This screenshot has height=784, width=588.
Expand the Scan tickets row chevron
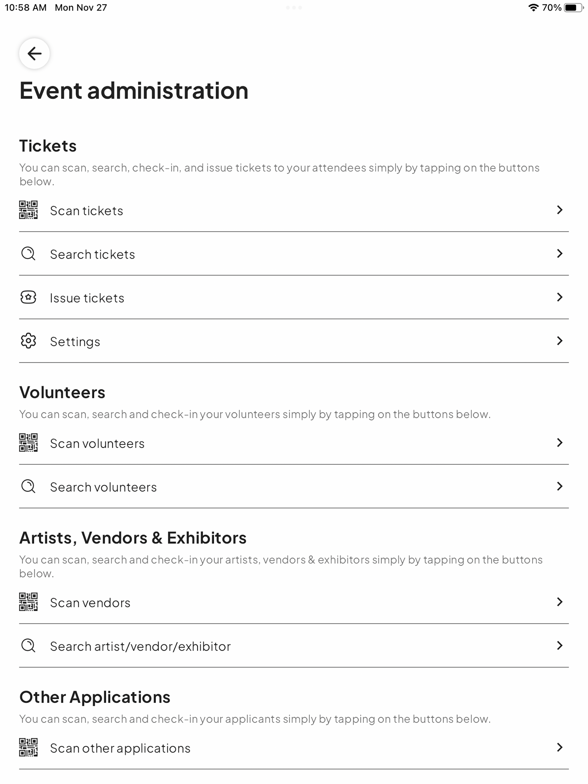(560, 210)
